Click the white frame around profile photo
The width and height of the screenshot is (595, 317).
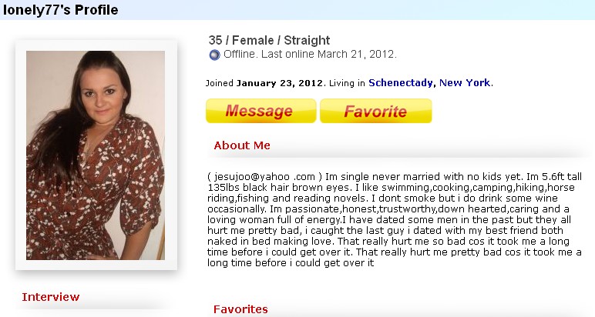click(x=96, y=155)
